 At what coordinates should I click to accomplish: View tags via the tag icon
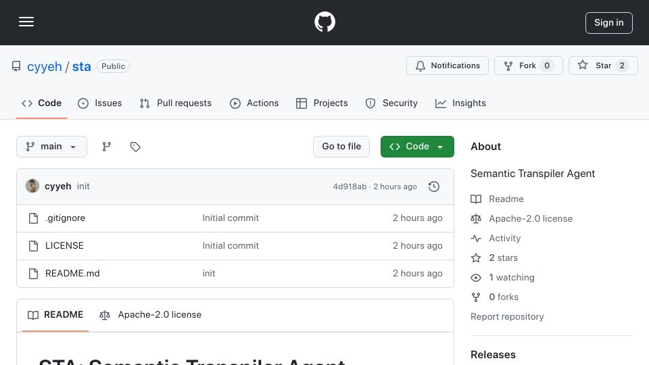coord(135,147)
